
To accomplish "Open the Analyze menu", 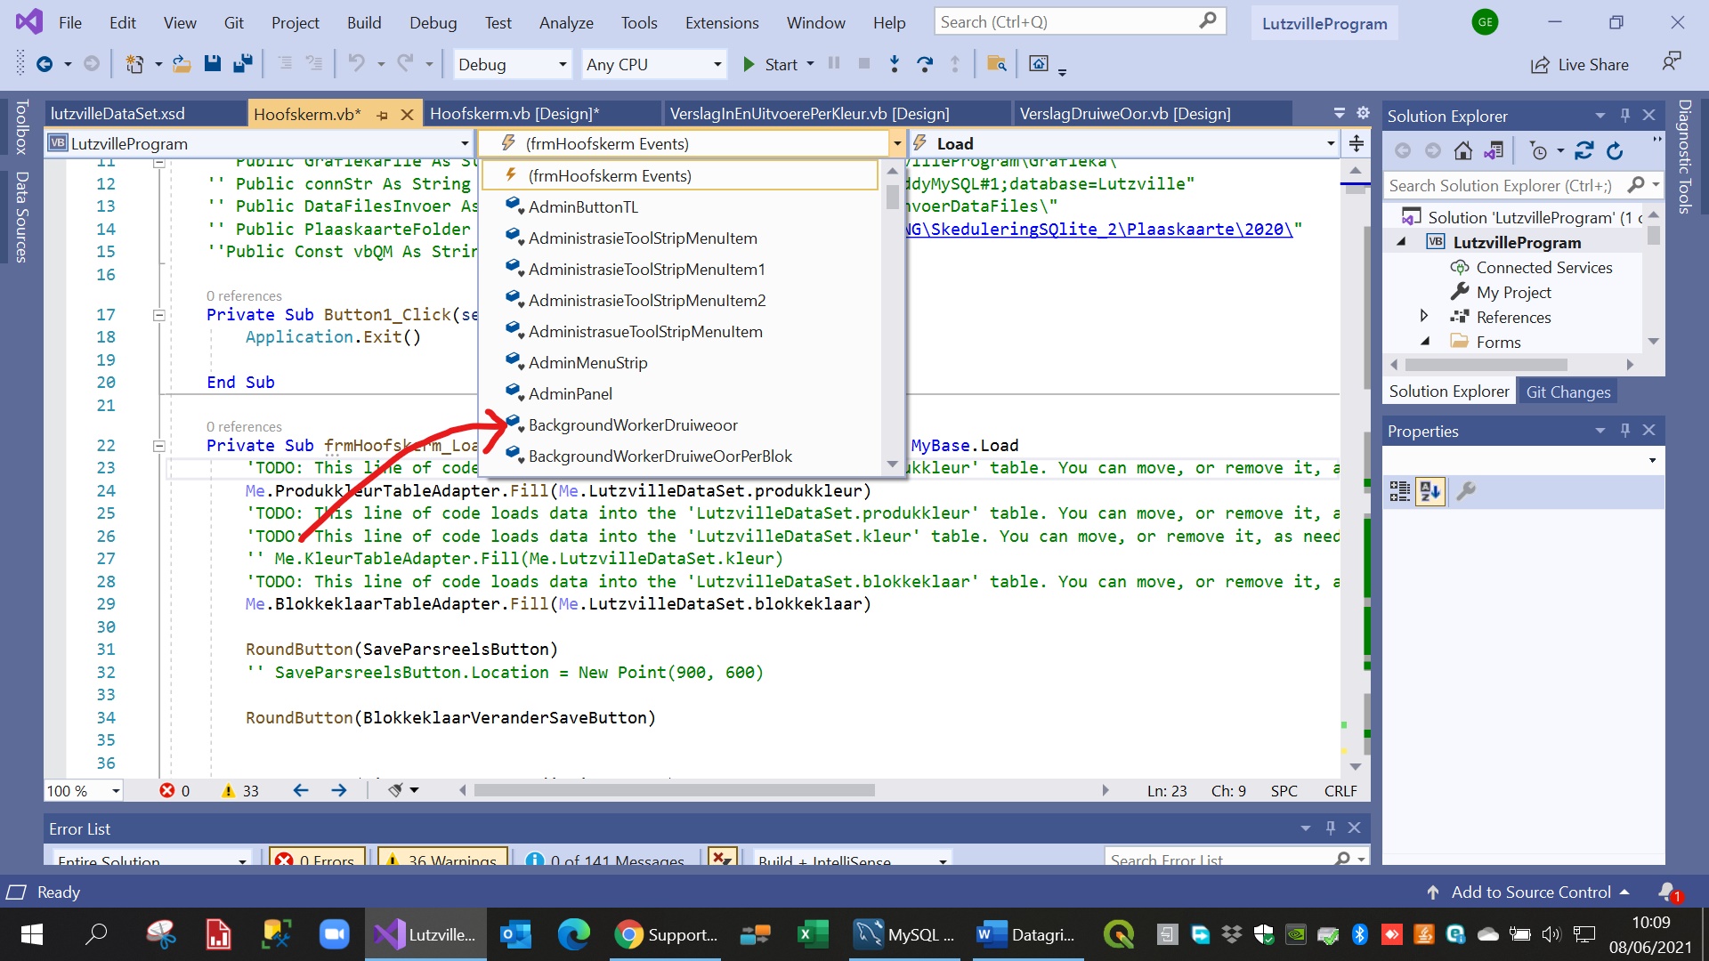I will click(566, 22).
